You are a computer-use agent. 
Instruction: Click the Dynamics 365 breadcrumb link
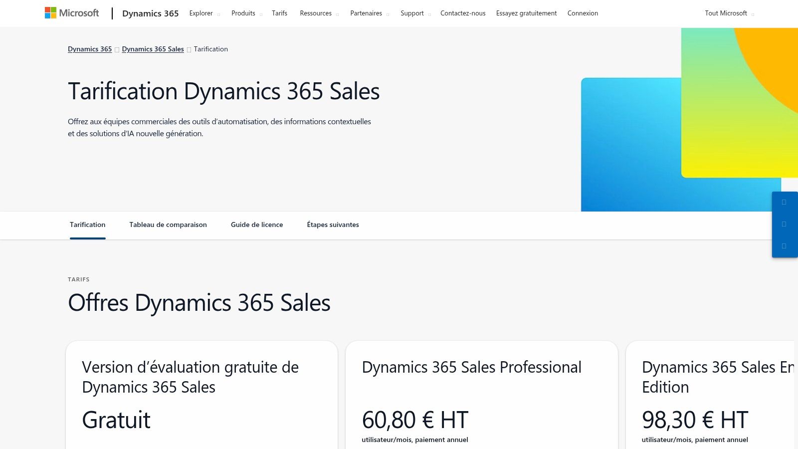coord(90,49)
